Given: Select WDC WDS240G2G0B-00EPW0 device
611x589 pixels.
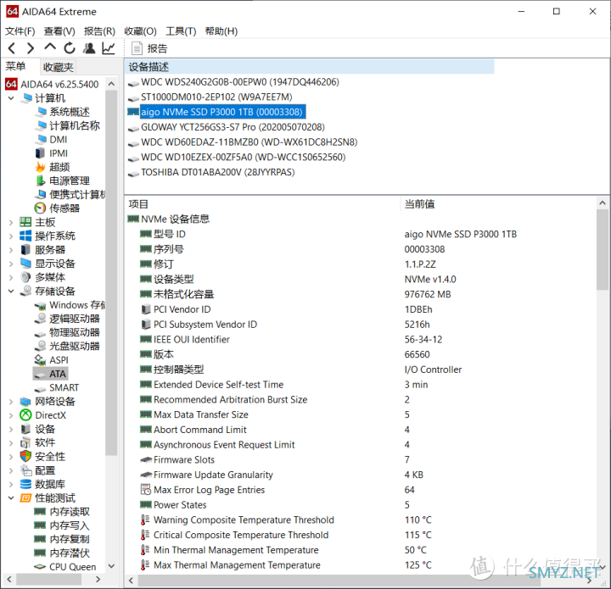Looking at the screenshot, I should pos(240,82).
